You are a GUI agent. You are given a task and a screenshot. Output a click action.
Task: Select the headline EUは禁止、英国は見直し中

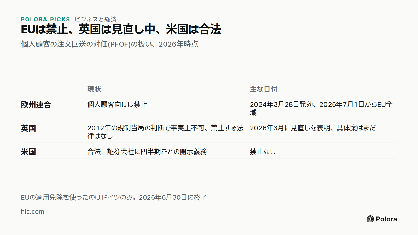click(121, 29)
